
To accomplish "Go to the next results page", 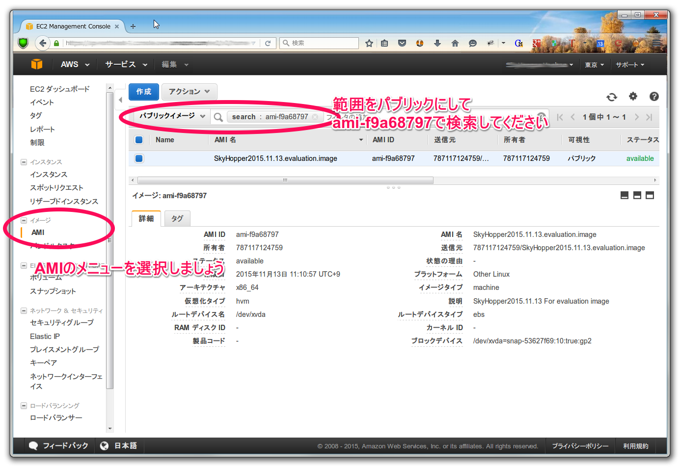I will [x=637, y=117].
